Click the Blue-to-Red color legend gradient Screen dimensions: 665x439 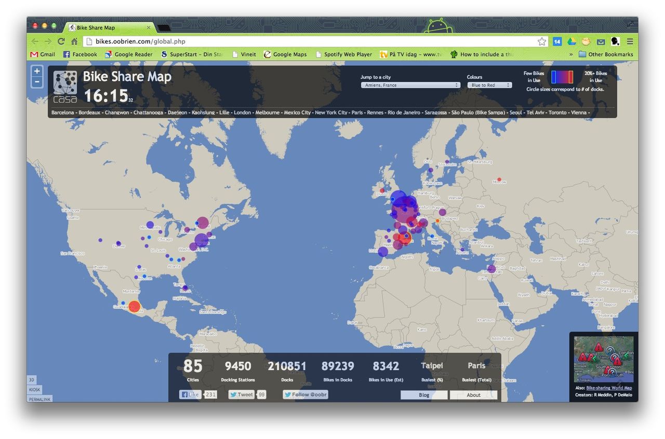[x=562, y=77]
